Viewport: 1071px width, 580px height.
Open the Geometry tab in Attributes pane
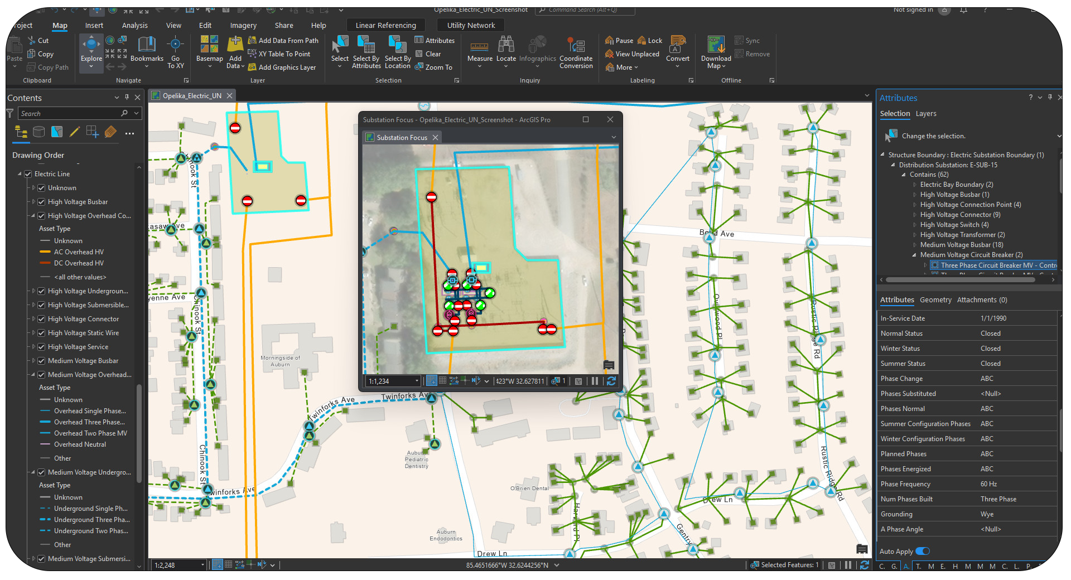[935, 299]
